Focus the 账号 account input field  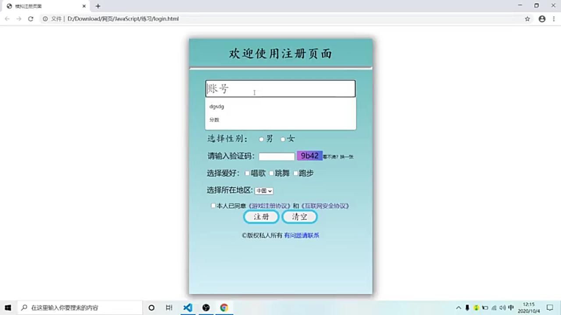(x=280, y=88)
